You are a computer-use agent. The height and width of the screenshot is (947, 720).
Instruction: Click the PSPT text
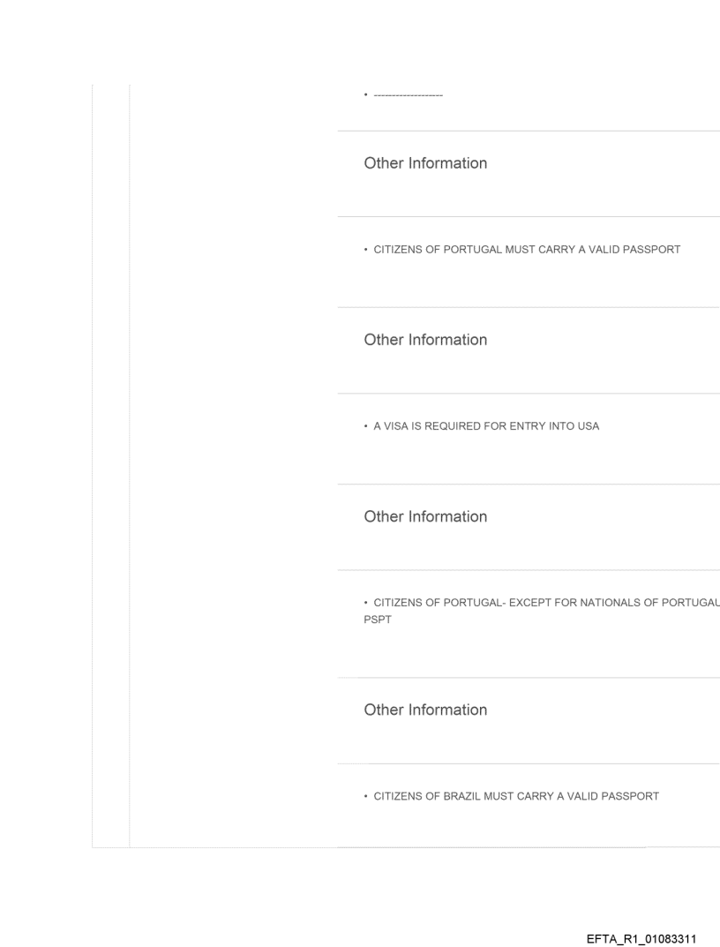point(376,619)
